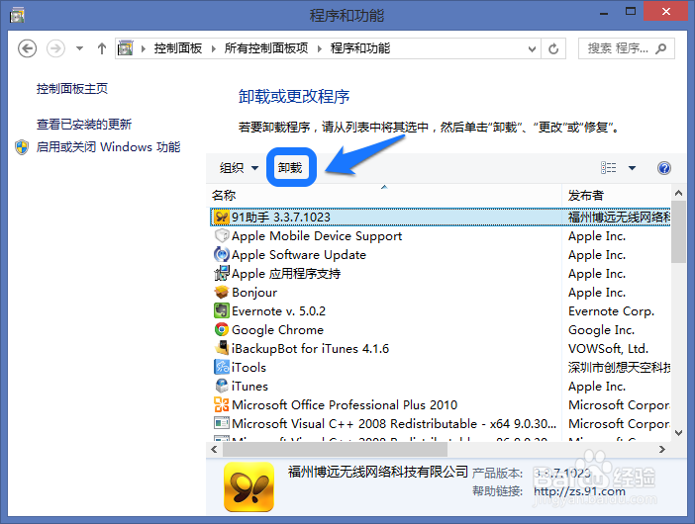
Task: Select Apple 应用程序支持 row
Action: coord(441,274)
